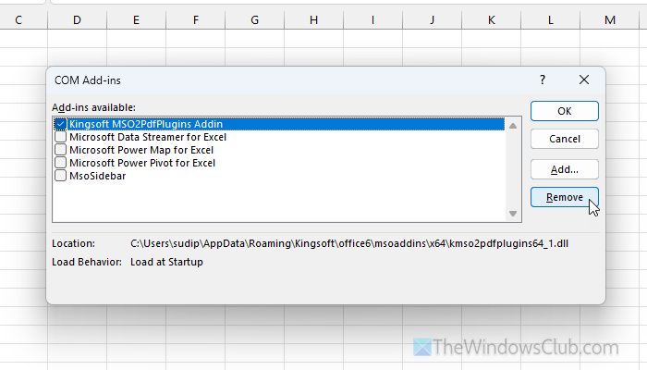Tick Microsoft Power Map for Excel checkbox
Viewport: 647px width, 370px height.
pyautogui.click(x=60, y=150)
